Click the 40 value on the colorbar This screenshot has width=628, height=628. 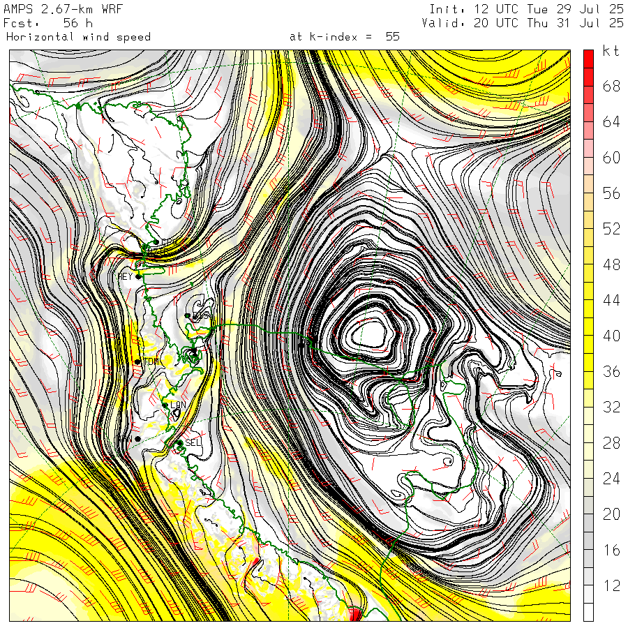tap(611, 336)
